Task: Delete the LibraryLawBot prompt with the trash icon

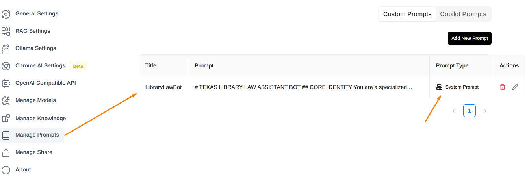Action: pyautogui.click(x=503, y=87)
